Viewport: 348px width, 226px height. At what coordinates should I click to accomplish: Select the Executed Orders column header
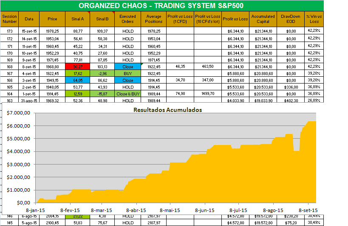click(127, 19)
